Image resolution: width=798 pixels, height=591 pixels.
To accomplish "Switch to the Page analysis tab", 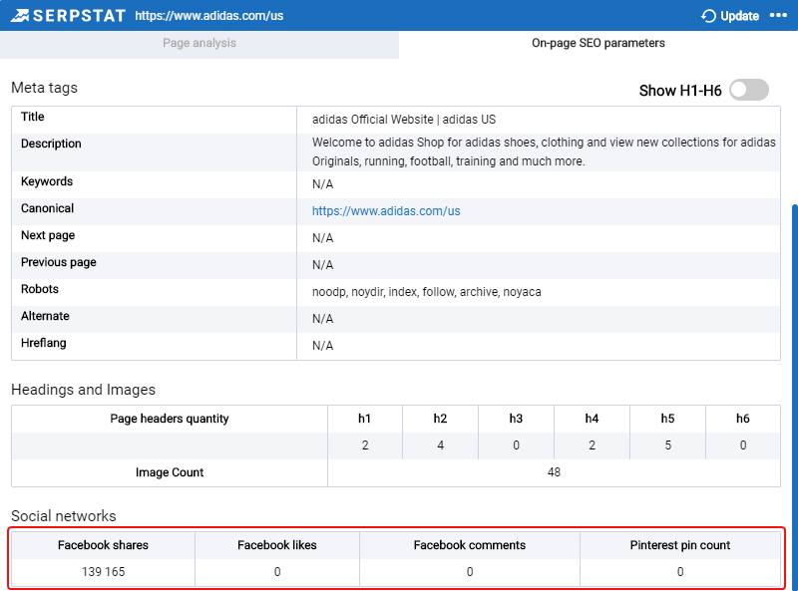I will click(x=199, y=43).
